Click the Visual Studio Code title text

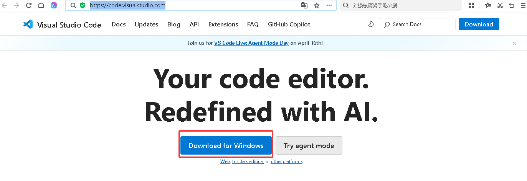(69, 24)
